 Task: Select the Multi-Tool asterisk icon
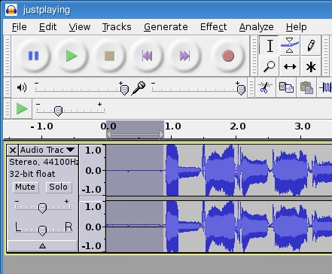311,67
